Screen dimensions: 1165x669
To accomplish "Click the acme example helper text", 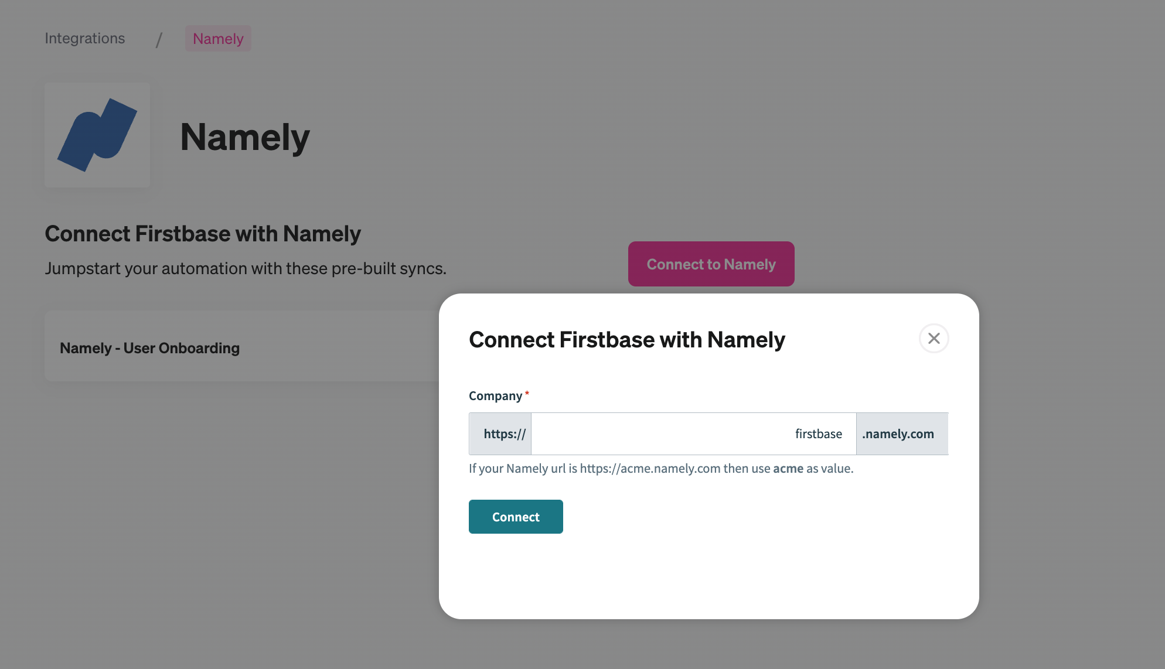I will pos(789,469).
